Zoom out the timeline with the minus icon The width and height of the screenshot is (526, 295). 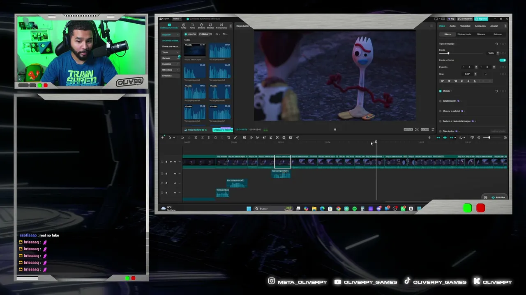coord(479,138)
